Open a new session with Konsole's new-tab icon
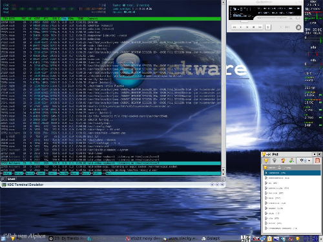Image resolution: width=323 pixels, height=242 pixels. [x=3, y=179]
